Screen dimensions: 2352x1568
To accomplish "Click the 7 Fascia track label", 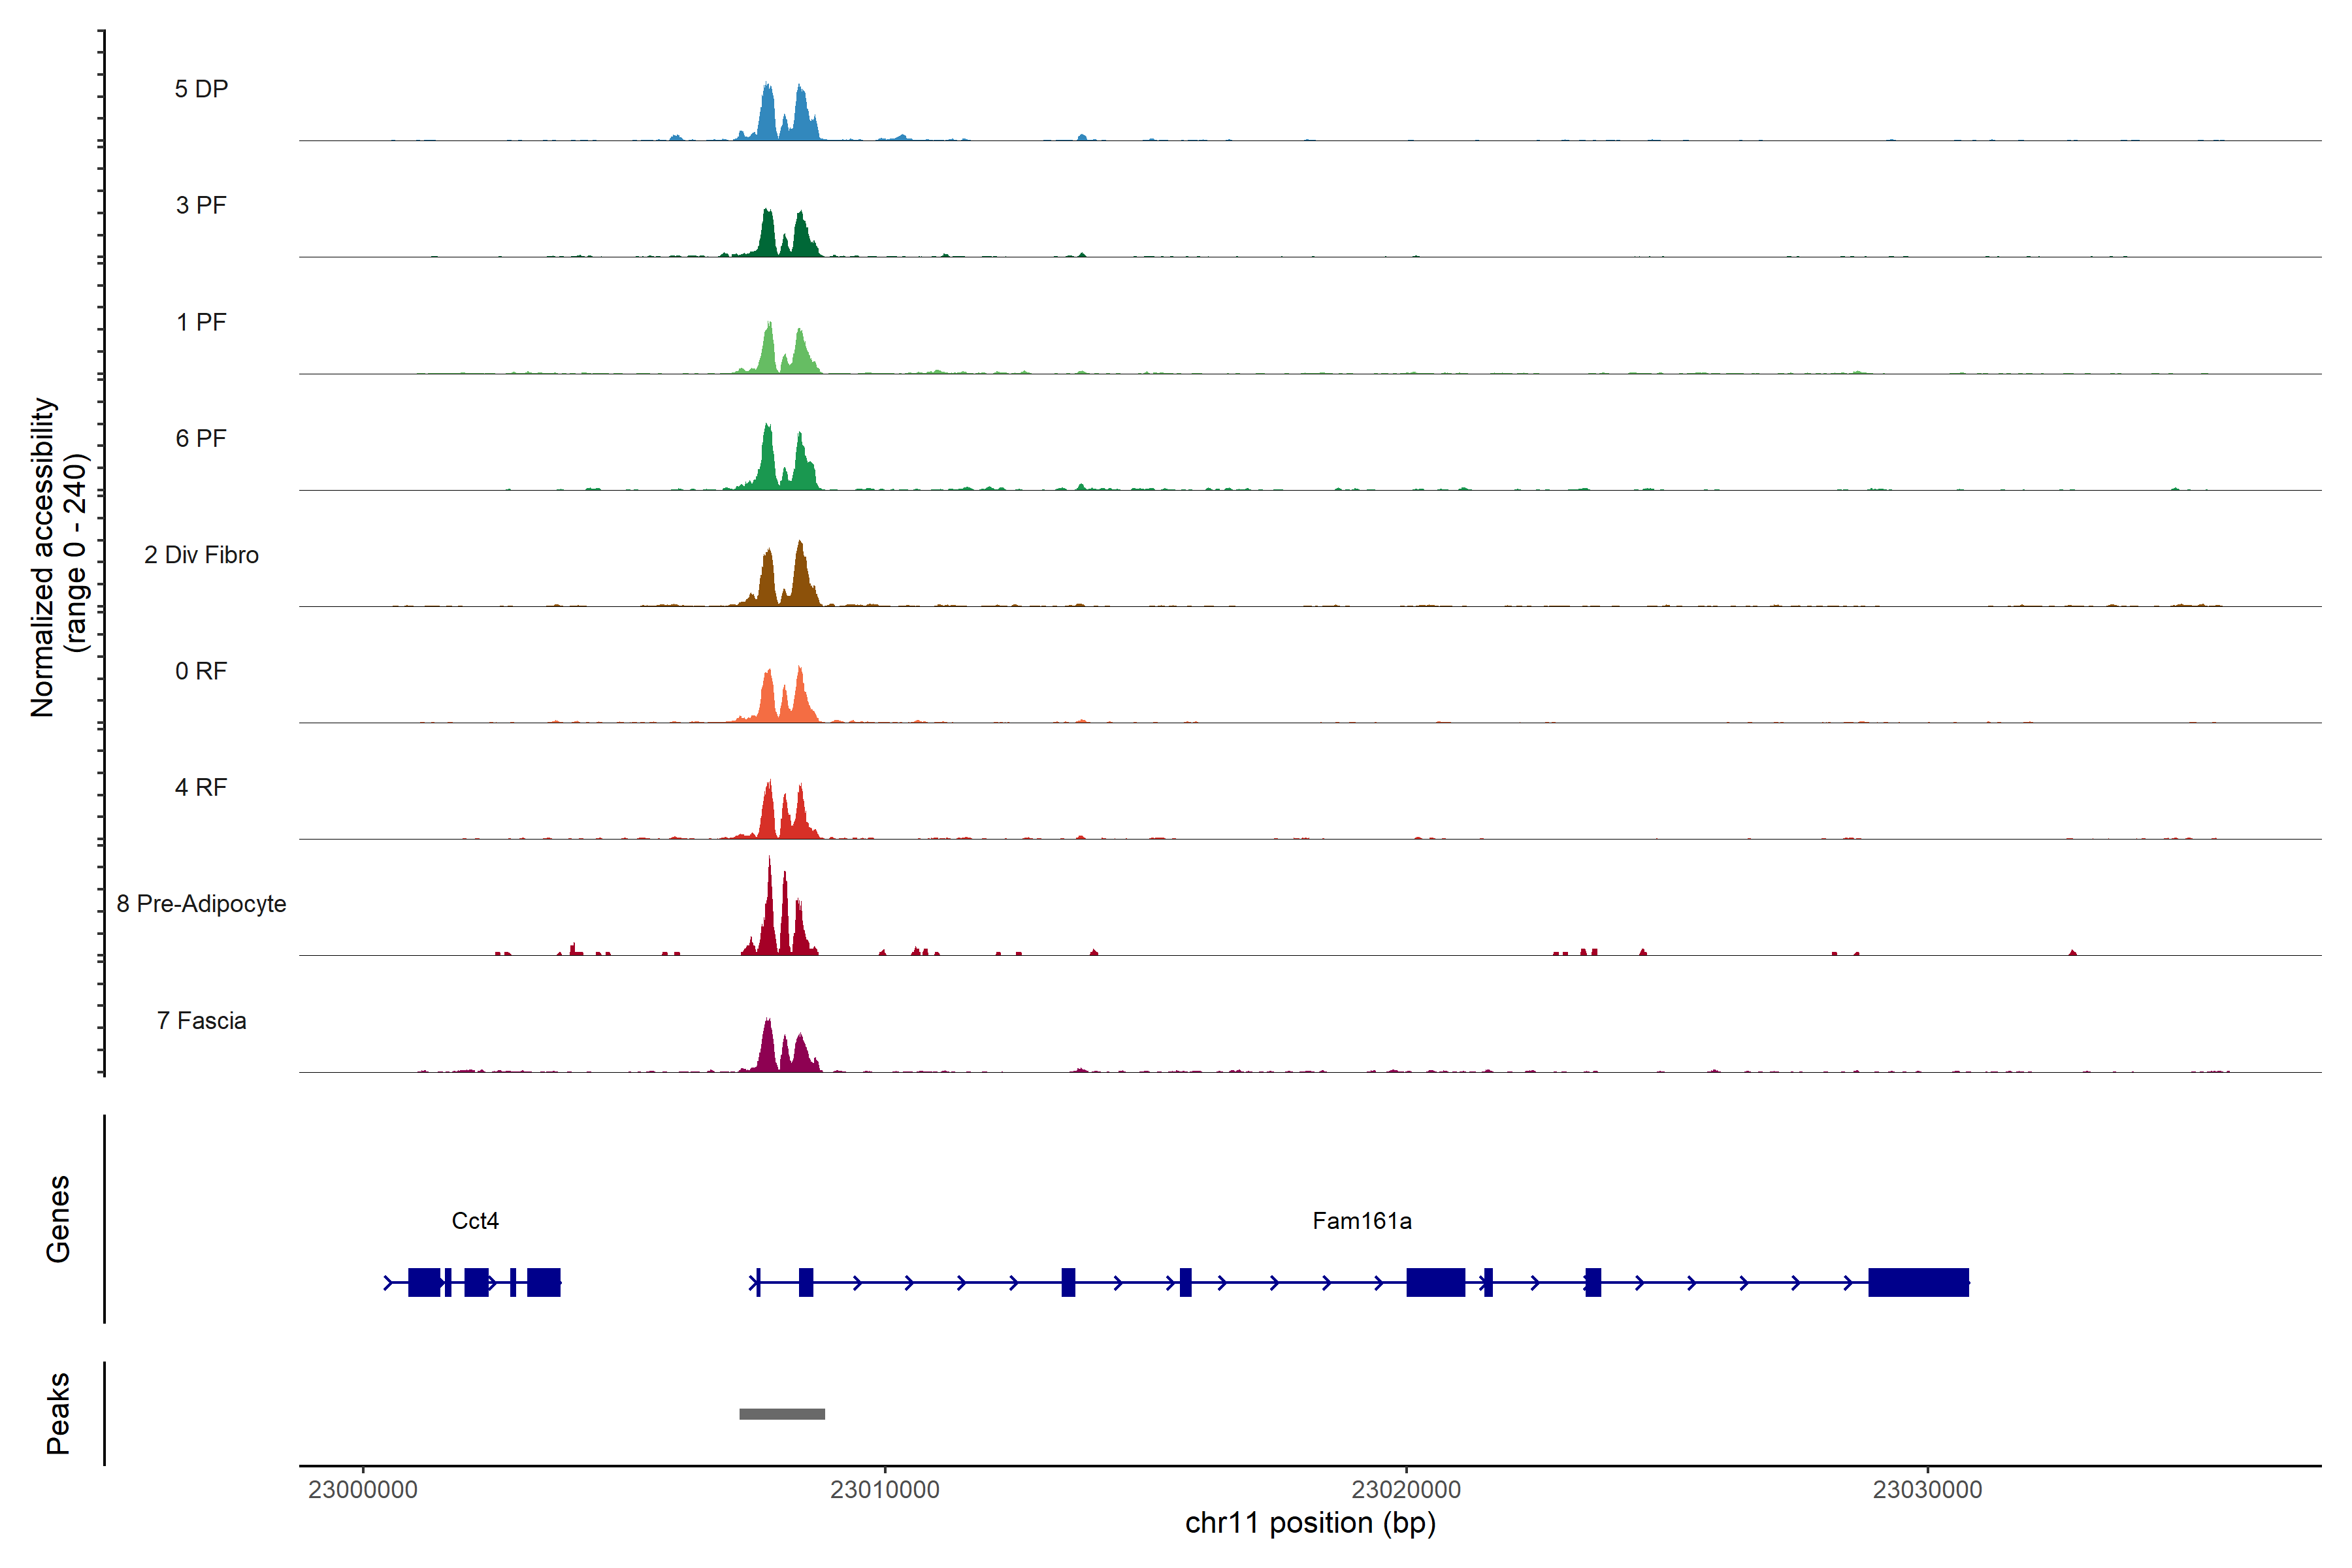I will [201, 1020].
